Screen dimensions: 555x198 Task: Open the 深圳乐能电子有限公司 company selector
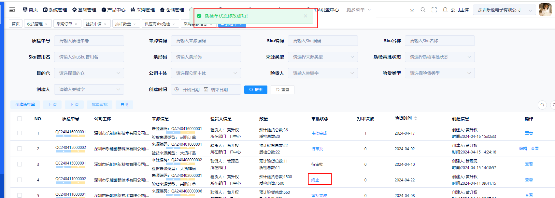pyautogui.click(x=504, y=10)
